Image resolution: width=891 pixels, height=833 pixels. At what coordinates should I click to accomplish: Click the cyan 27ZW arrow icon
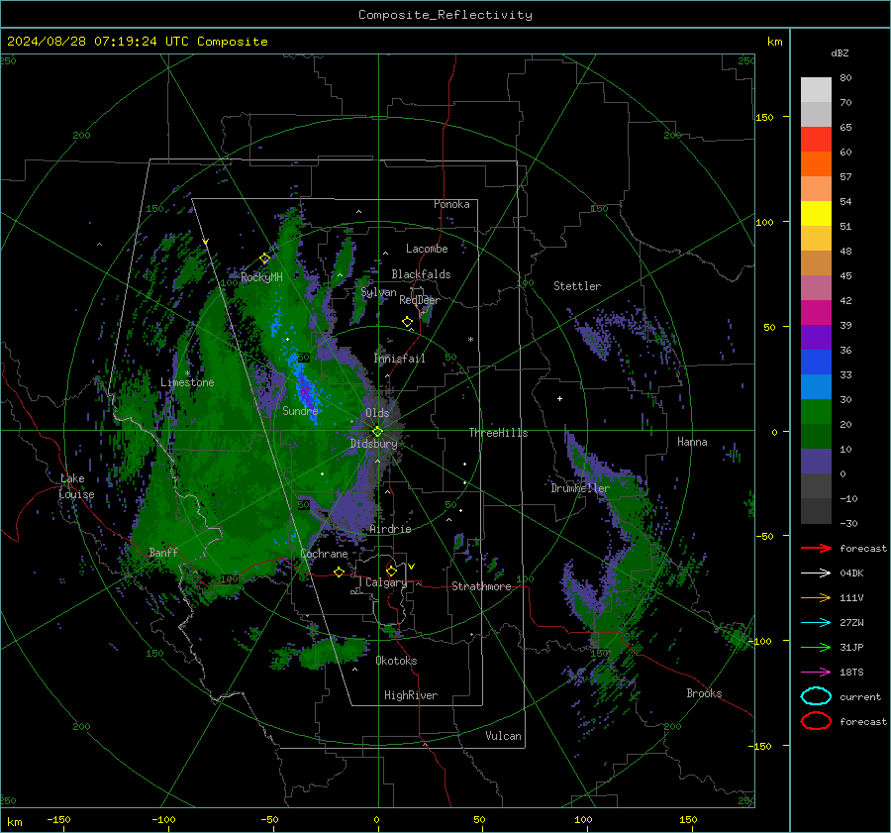click(816, 623)
